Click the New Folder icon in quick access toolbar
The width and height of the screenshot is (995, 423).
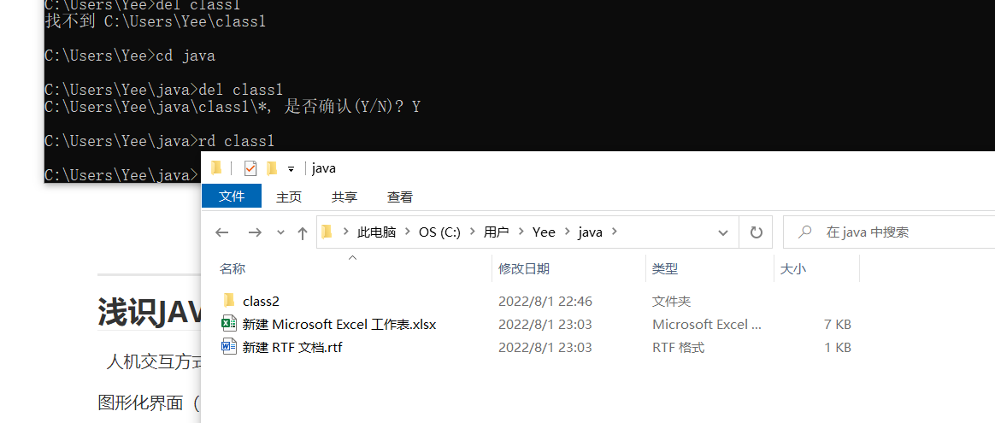[x=272, y=167]
